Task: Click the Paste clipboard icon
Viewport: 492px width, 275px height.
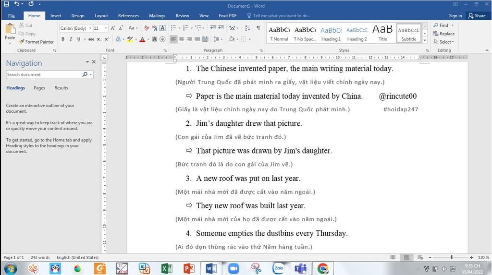Action: (x=10, y=29)
